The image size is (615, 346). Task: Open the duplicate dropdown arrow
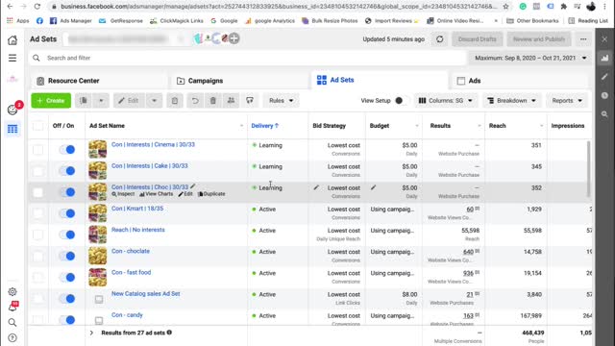coord(101,100)
